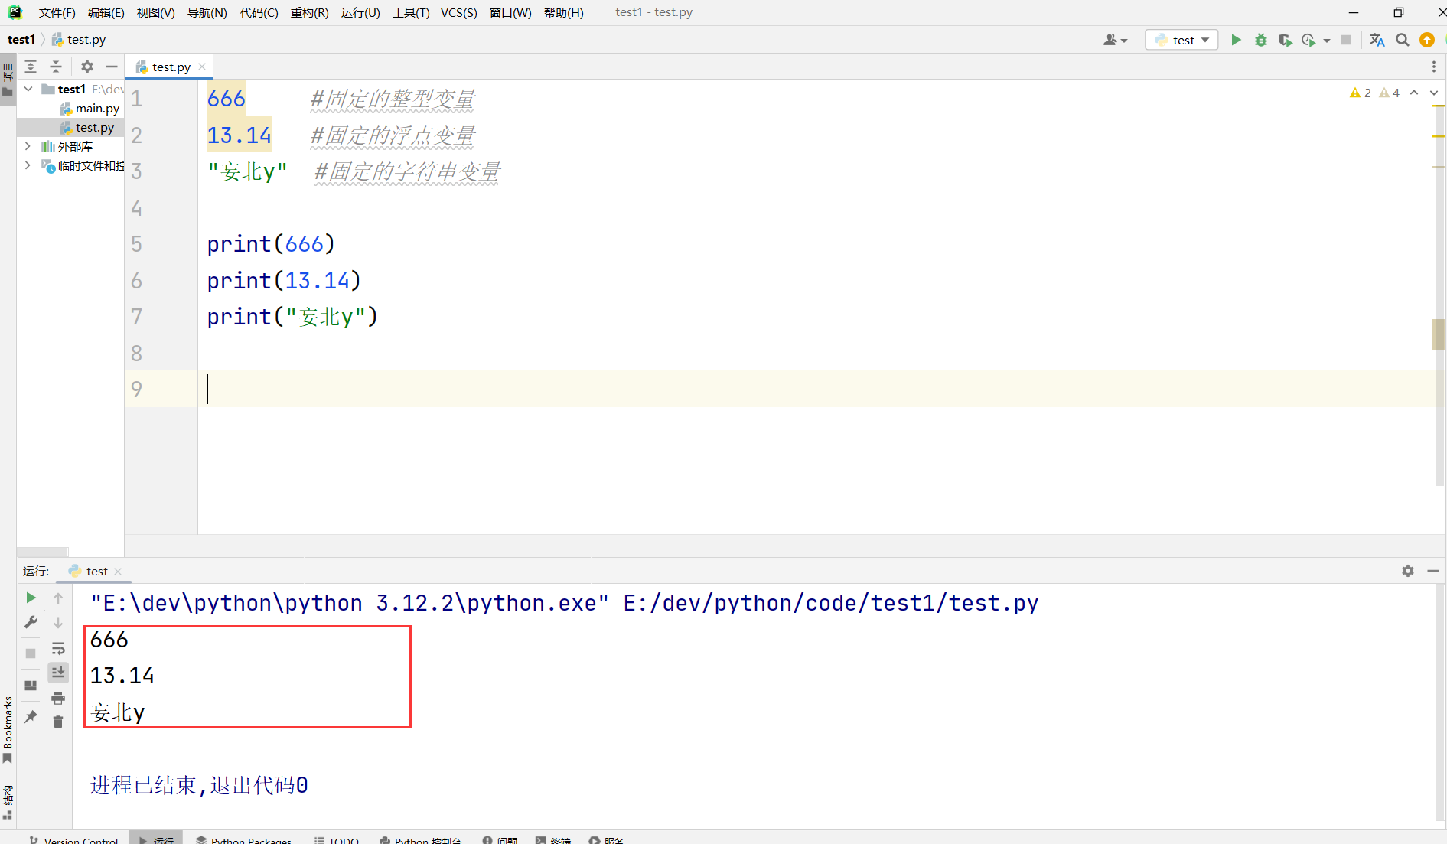Toggle scroll to end in run console
The height and width of the screenshot is (844, 1447).
tap(58, 673)
